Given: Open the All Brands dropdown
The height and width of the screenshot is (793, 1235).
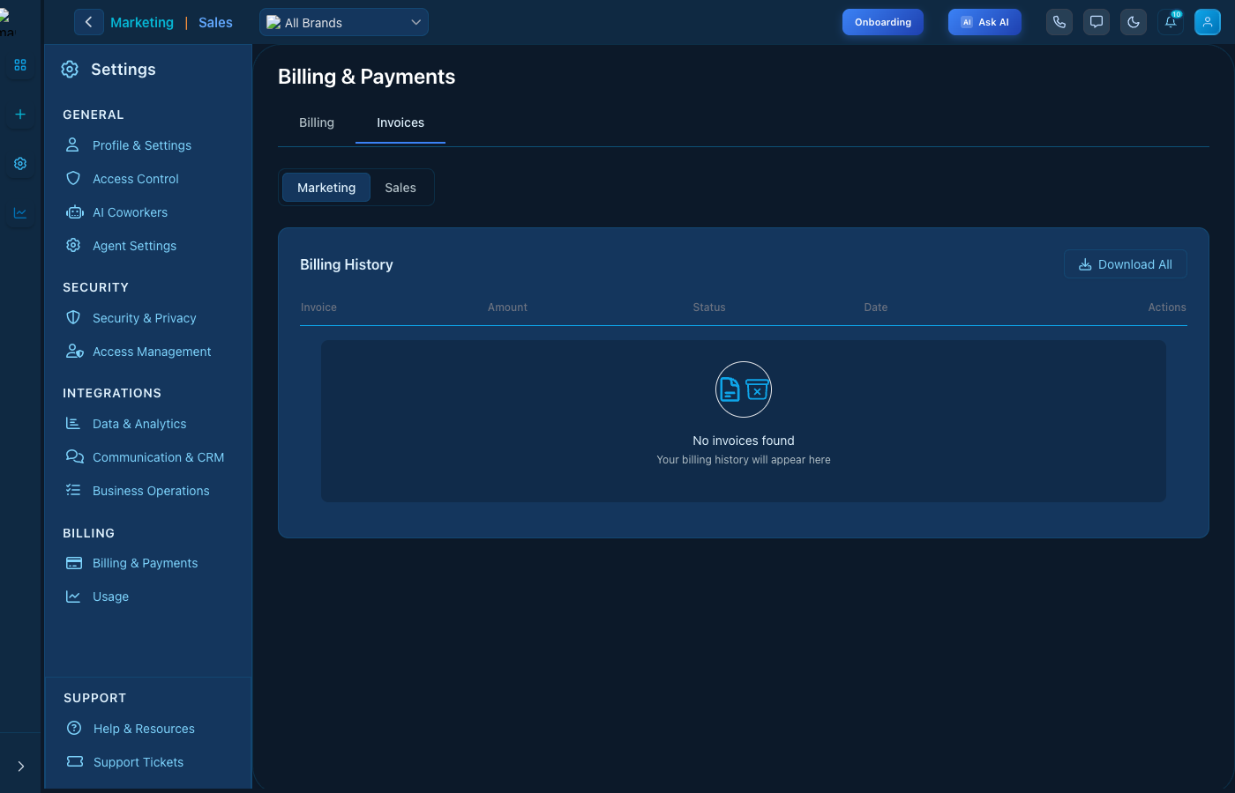Looking at the screenshot, I should [344, 22].
